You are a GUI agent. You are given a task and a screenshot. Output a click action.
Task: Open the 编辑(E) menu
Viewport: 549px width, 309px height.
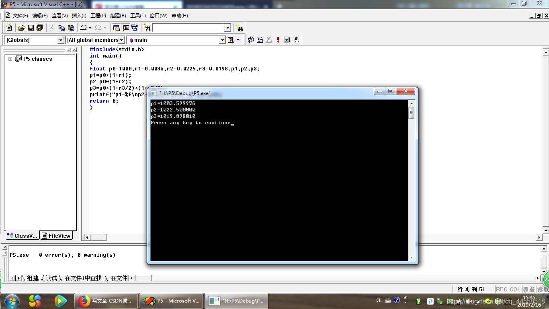click(x=40, y=16)
